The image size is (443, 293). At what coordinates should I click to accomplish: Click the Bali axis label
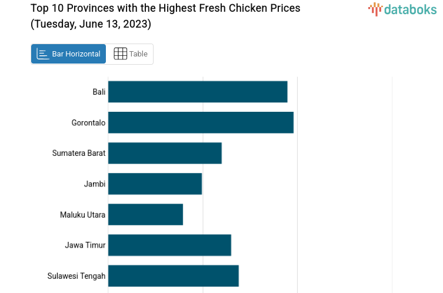99,92
